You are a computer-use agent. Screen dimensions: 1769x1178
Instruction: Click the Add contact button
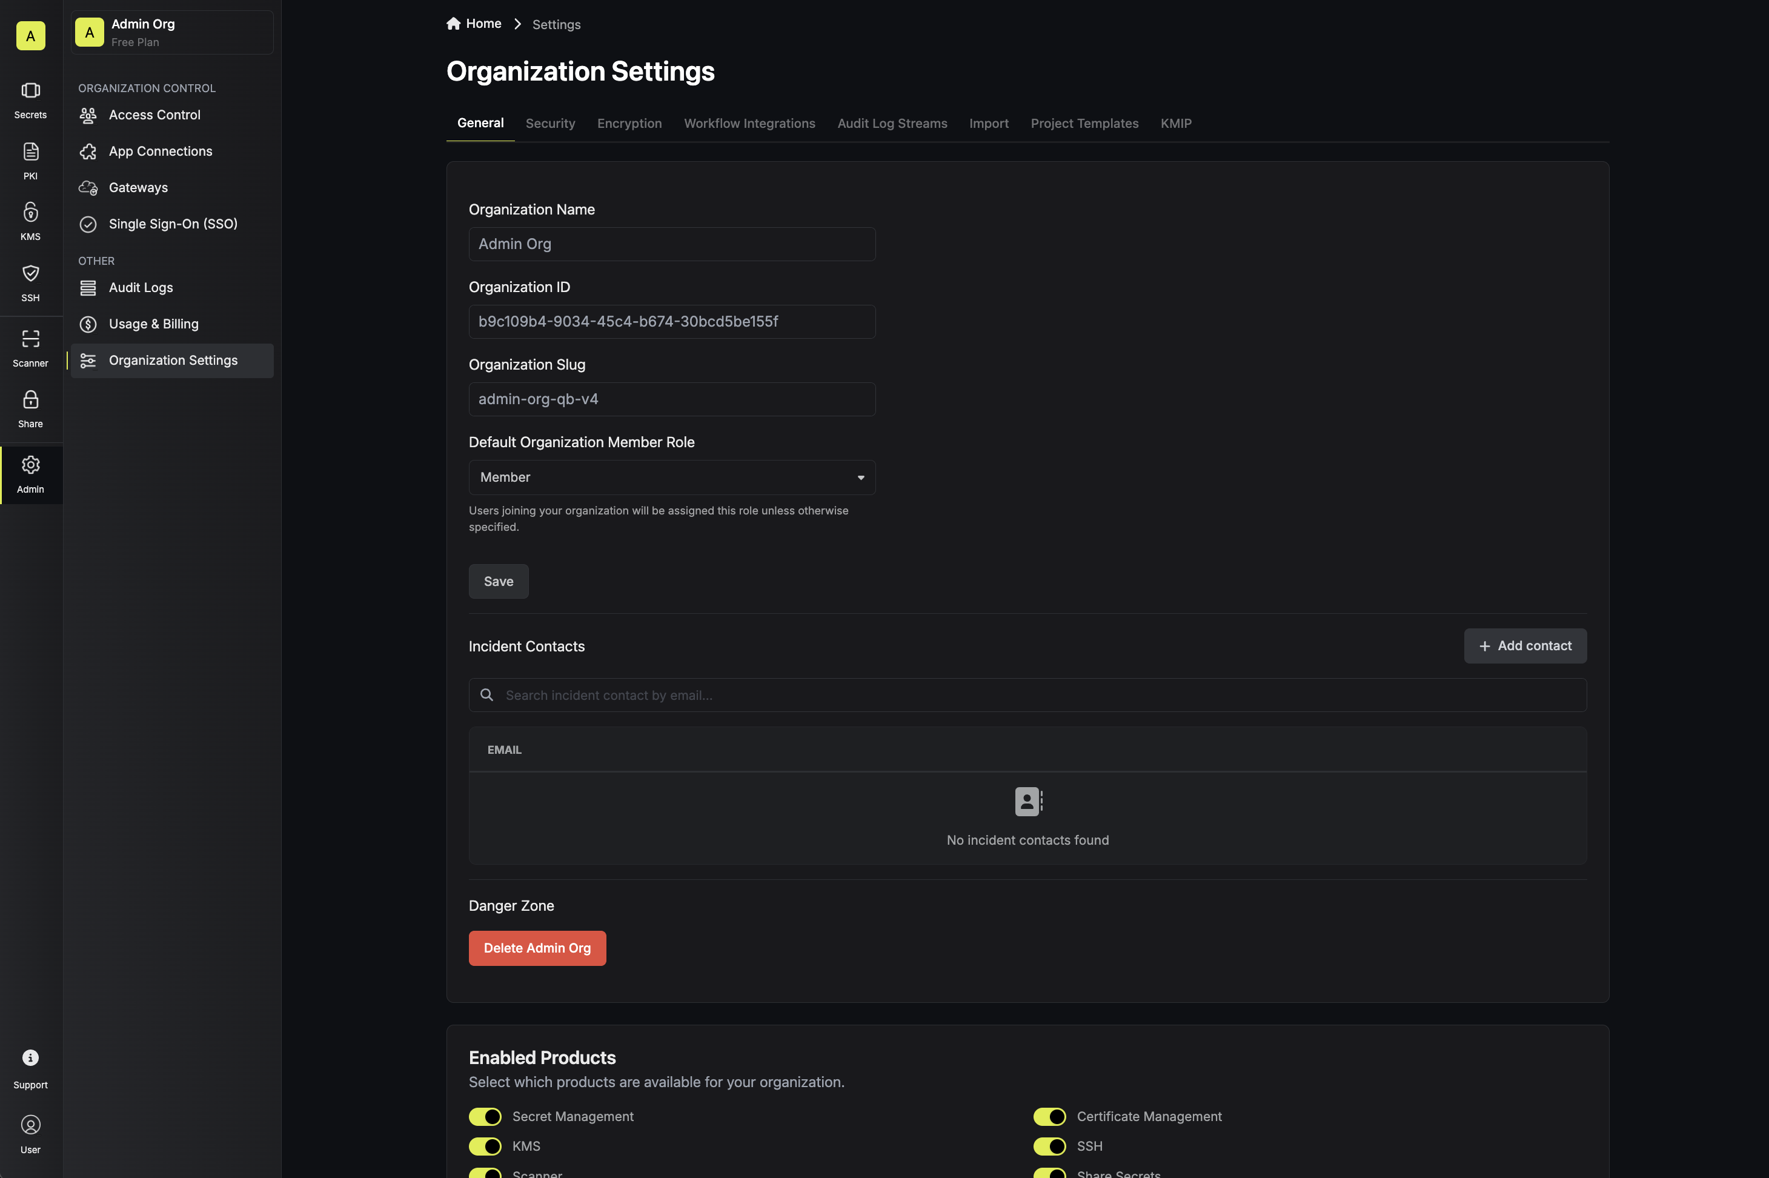[1525, 646]
